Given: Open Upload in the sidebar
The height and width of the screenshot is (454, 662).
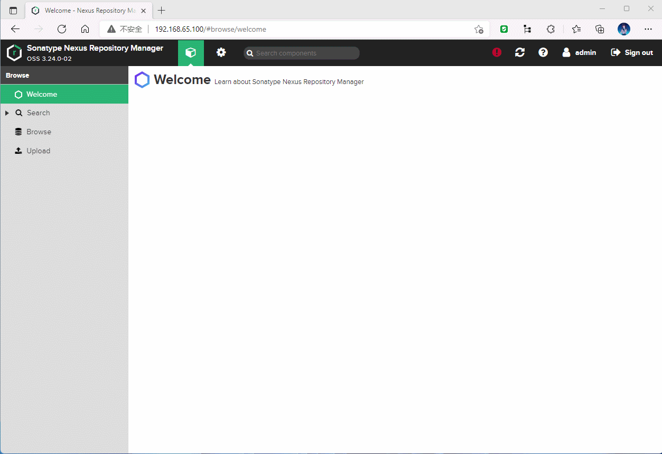Looking at the screenshot, I should [38, 151].
